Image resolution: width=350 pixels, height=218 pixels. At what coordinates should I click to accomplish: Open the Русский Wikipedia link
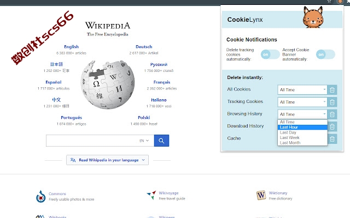(159, 64)
